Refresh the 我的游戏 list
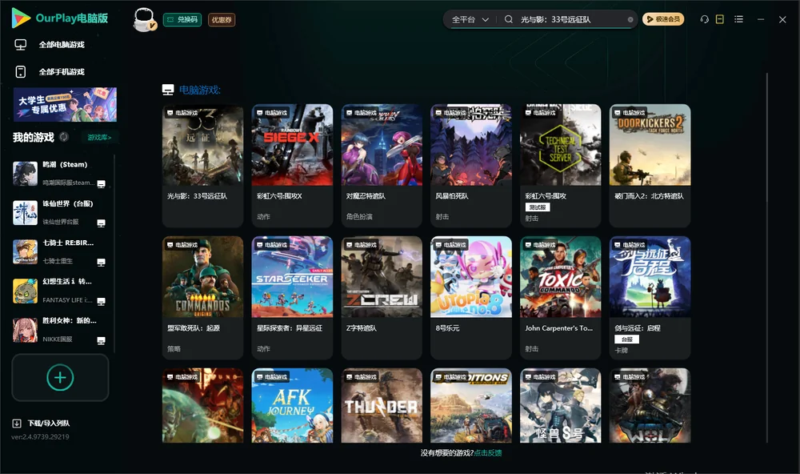 64,137
